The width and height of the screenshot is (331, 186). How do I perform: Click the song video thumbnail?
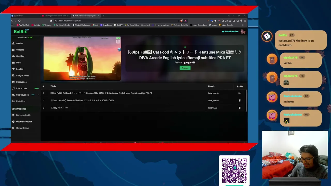(82, 59)
